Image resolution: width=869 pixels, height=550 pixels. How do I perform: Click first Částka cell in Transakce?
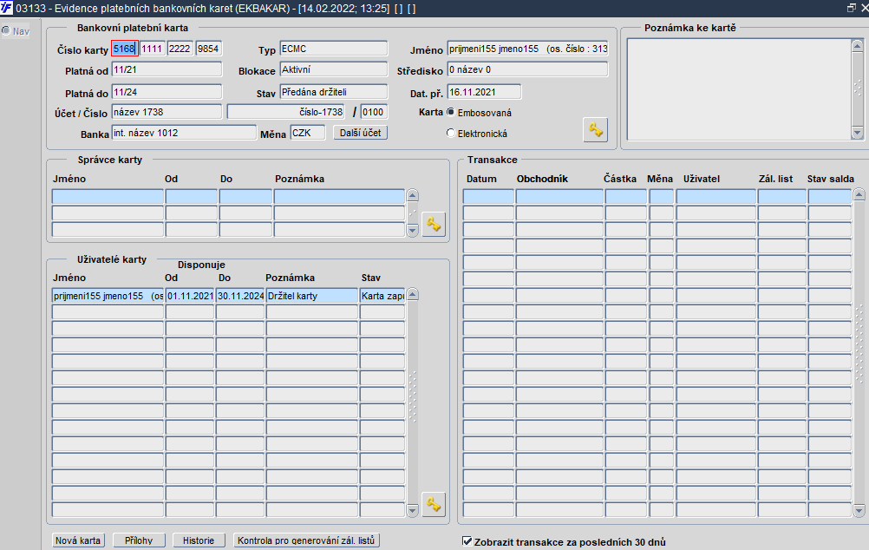[x=625, y=196]
